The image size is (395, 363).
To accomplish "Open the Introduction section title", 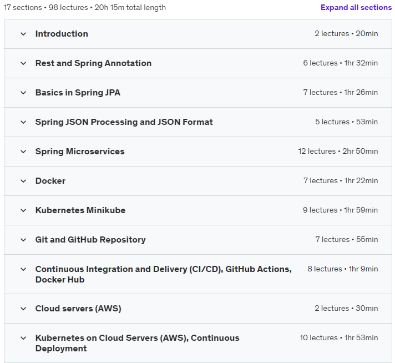I will (62, 34).
